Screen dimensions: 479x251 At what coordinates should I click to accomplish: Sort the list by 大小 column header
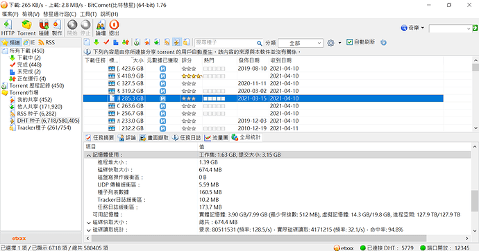tap(137, 60)
